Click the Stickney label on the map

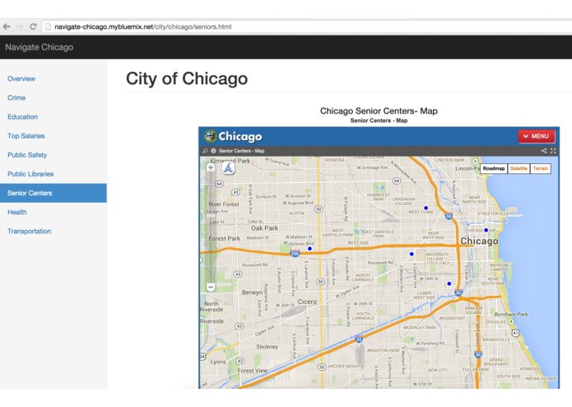pos(267,347)
